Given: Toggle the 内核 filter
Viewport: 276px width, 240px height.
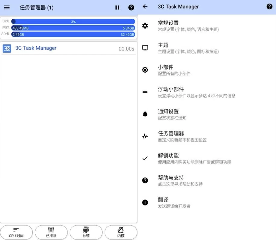Looking at the screenshot, I should (x=121, y=232).
